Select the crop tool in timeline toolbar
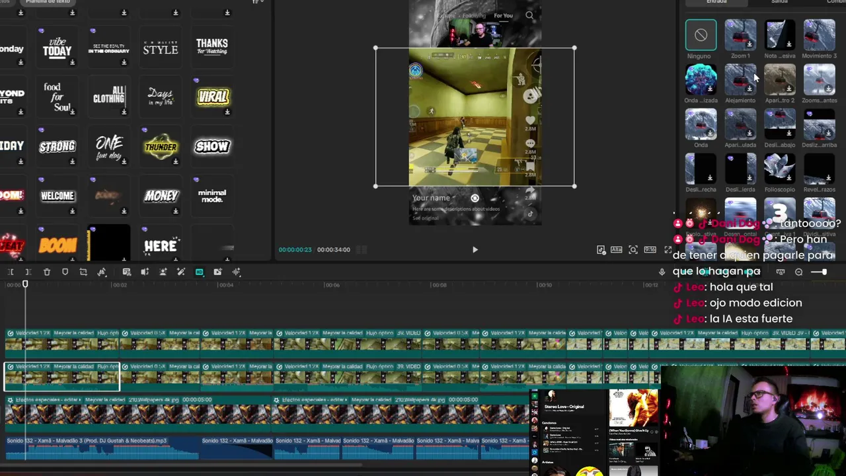 tap(83, 272)
